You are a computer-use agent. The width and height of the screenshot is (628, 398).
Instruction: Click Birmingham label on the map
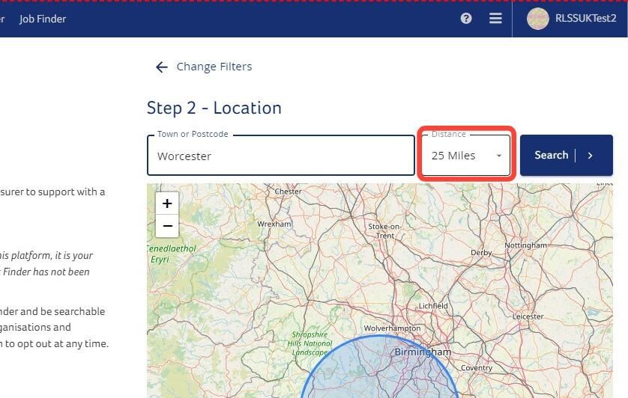(x=423, y=352)
